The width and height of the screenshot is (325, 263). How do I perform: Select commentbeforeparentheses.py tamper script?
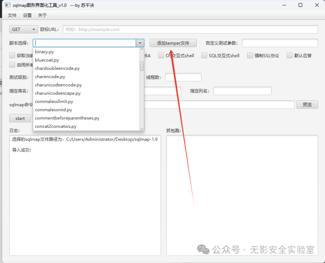pyautogui.click(x=86, y=118)
